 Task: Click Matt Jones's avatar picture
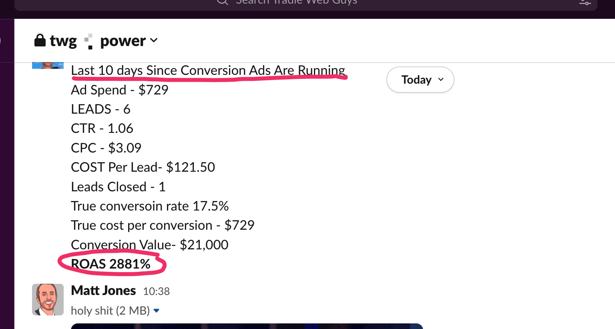coord(48,299)
